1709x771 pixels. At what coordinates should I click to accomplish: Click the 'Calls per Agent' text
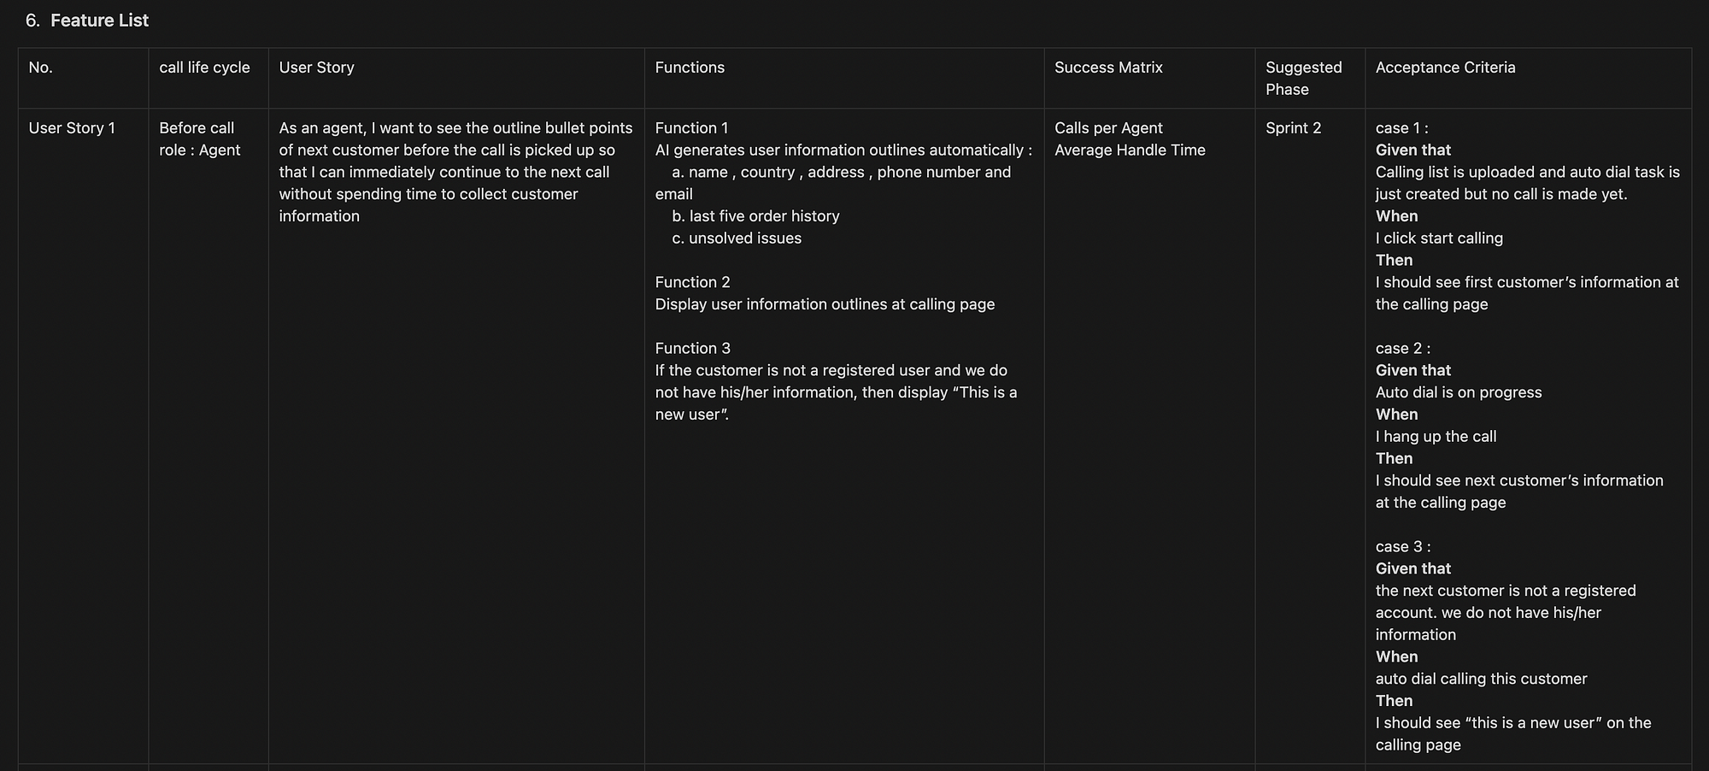point(1108,128)
